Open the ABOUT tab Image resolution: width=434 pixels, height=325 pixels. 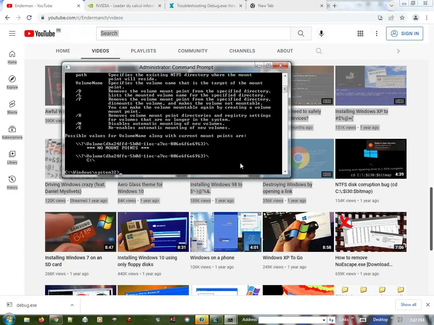coord(285,51)
